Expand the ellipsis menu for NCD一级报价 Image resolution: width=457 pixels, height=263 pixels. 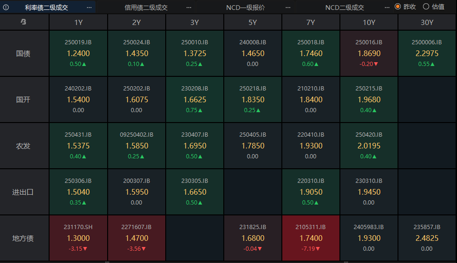point(288,8)
